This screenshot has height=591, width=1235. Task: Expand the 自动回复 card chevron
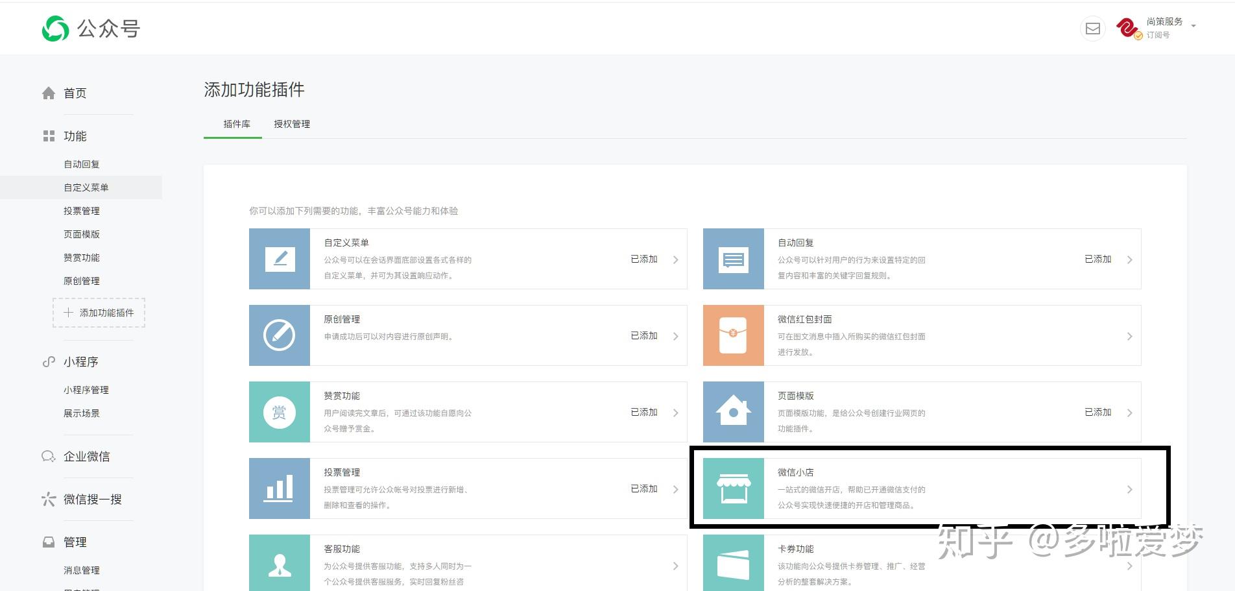[x=1129, y=259]
